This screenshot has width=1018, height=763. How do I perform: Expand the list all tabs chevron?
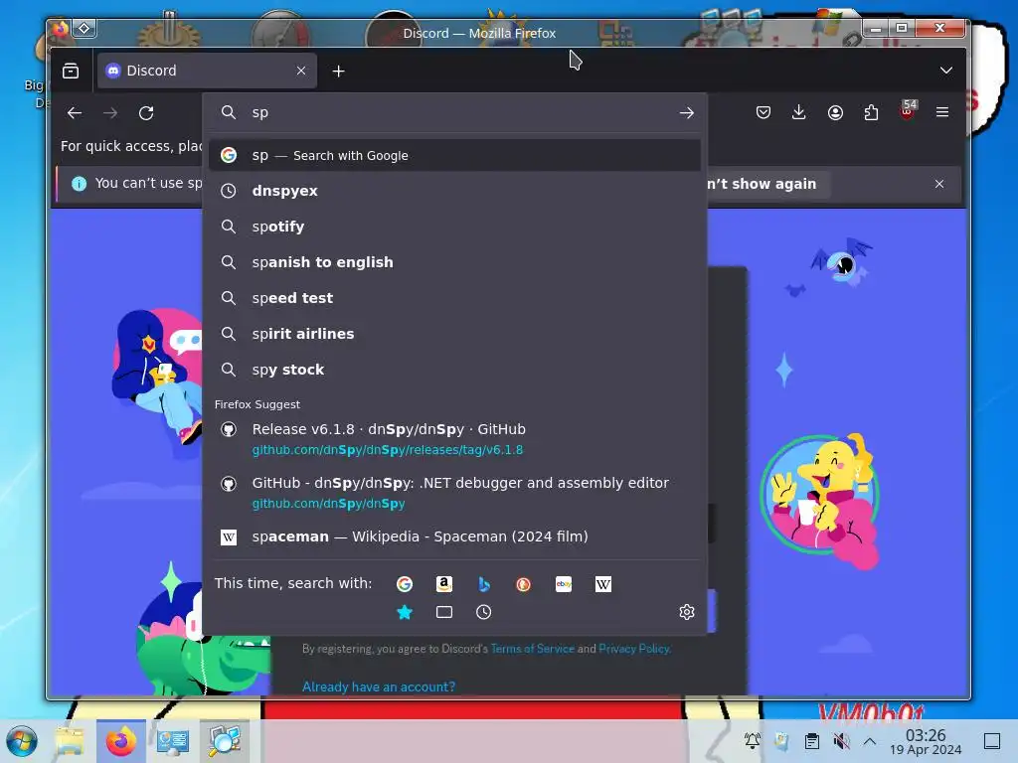(946, 71)
